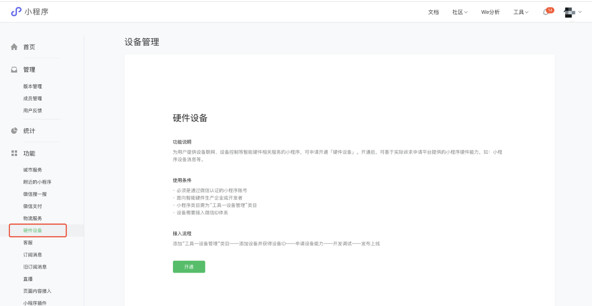Go to 首页 in the sidebar
The height and width of the screenshot is (306, 592).
pyautogui.click(x=29, y=47)
